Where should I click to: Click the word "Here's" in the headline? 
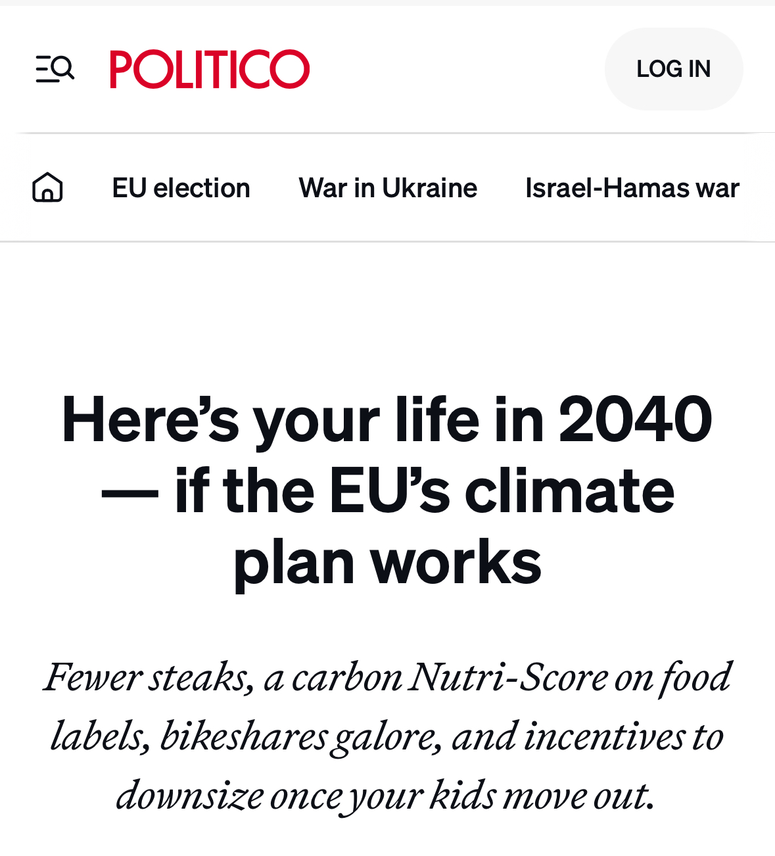click(150, 419)
